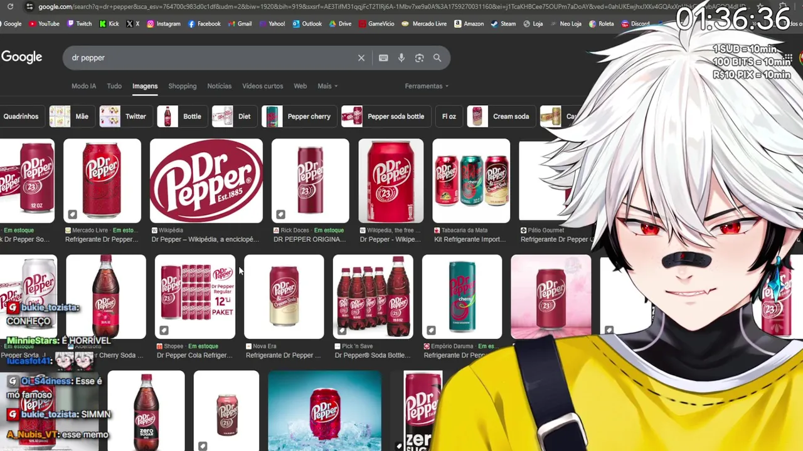Reload the page with the browser refresh icon
The width and height of the screenshot is (803, 451).
pyautogui.click(x=10, y=6)
